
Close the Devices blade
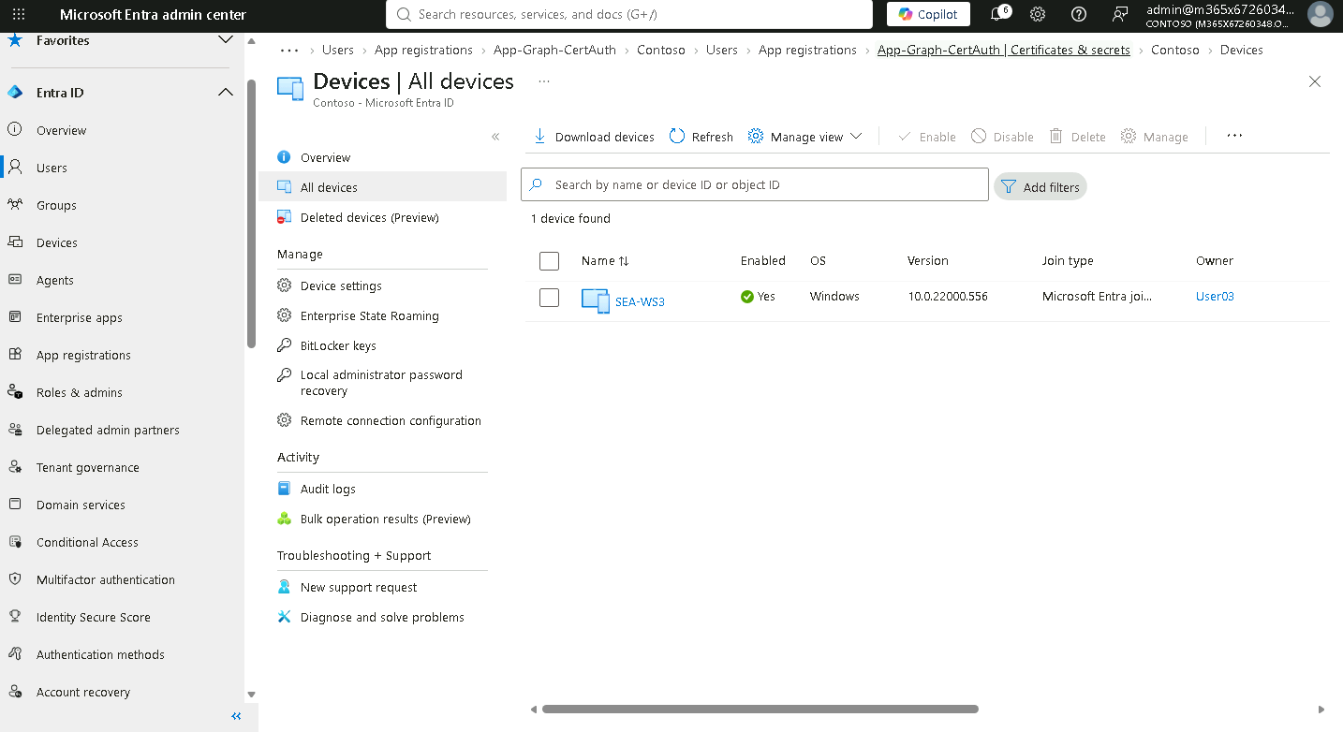1315,81
